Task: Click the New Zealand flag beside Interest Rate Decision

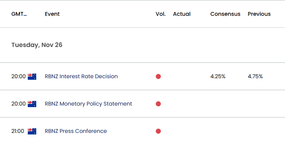Action: point(32,77)
